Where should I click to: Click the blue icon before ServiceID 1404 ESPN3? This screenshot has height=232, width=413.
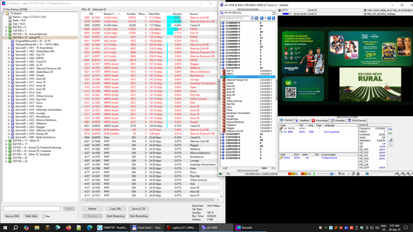coord(12,58)
